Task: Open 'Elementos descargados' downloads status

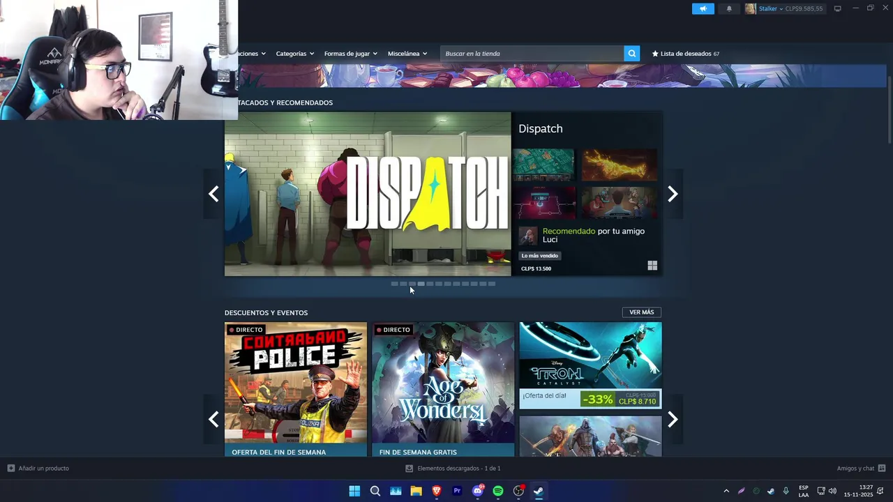Action: coord(453,469)
